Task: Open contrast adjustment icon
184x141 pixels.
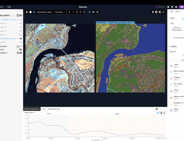Action: [156, 12]
